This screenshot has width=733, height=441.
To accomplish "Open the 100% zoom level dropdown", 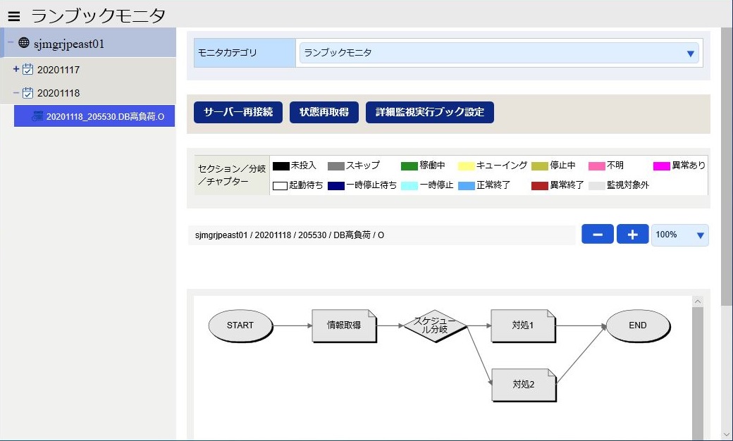I will click(679, 235).
